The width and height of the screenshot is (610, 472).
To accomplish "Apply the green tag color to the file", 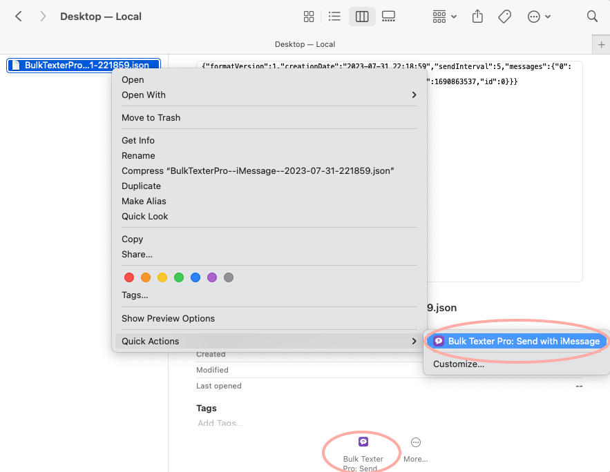I will pos(179,277).
